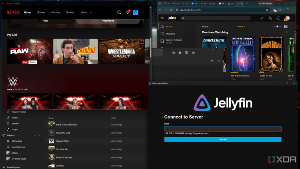The image size is (300, 169).
Task: Click the Jellyfin Connect button
Action: [223, 140]
